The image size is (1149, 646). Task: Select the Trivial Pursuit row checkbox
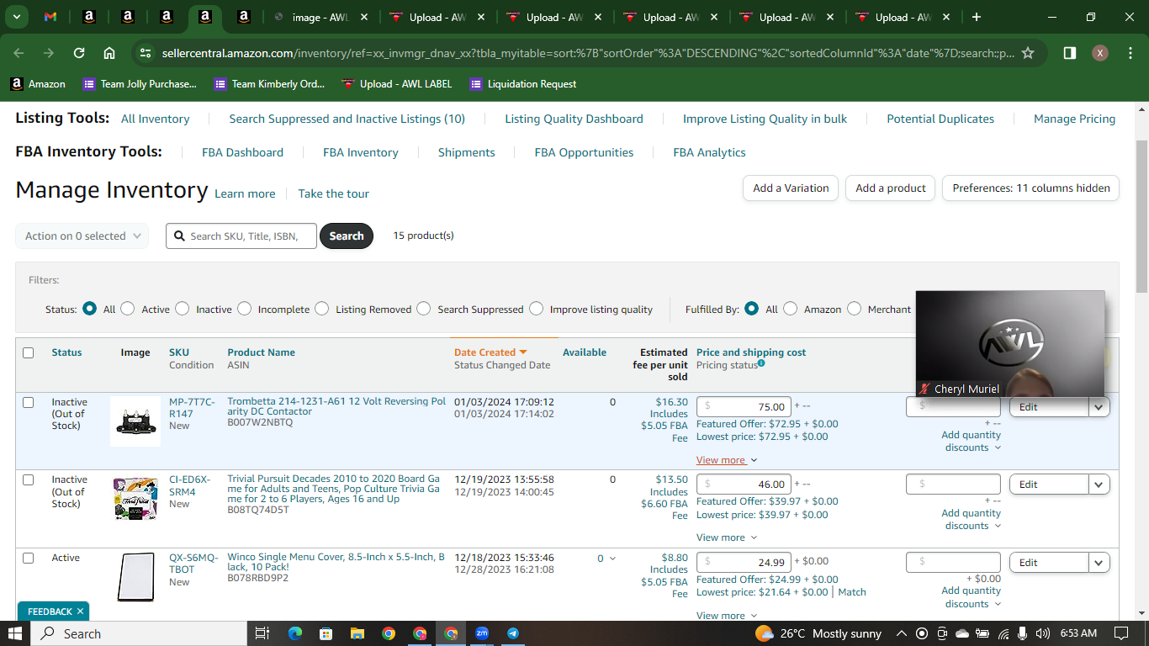point(29,479)
